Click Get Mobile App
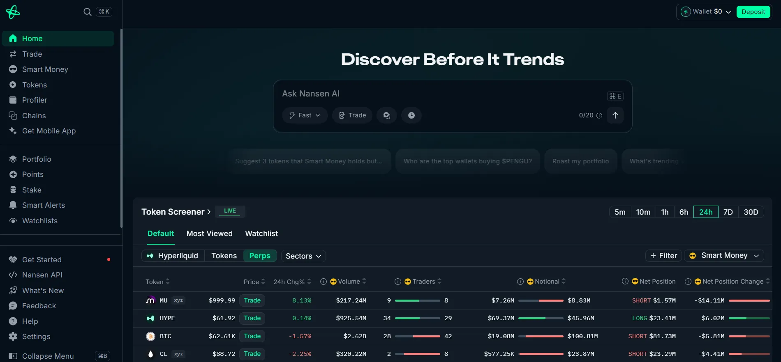This screenshot has width=781, height=362. [58, 131]
